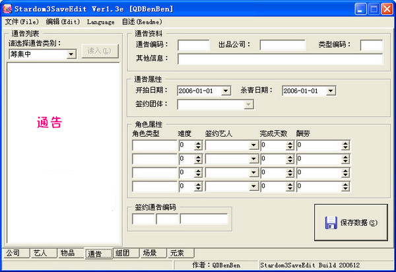396x272 pixels.
Task: Open the Language menu
Action: point(100,22)
